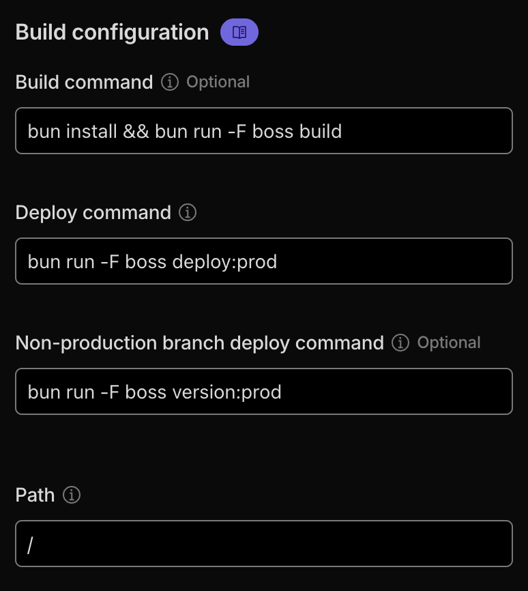528x591 pixels.
Task: Click the info icon beside Build command
Action: 169,83
